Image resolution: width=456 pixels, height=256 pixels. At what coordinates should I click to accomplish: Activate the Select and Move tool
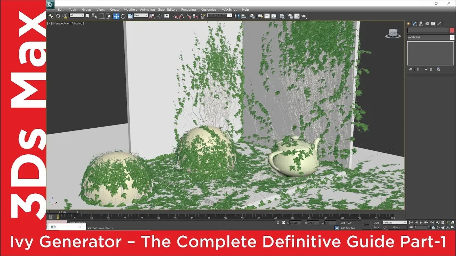[116, 16]
